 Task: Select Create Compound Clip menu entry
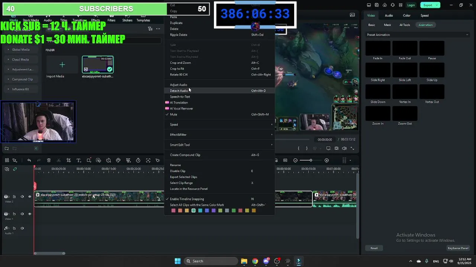point(219,155)
